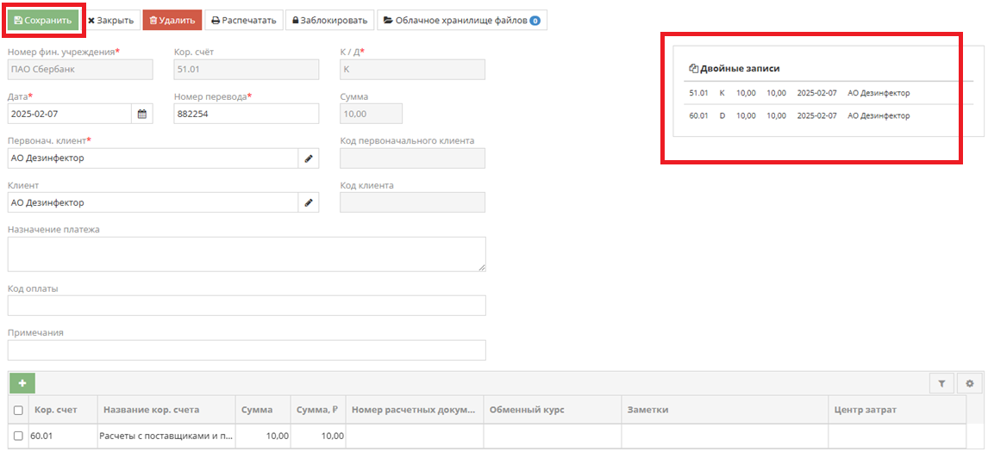Open the table filter funnel icon
988x452 pixels.
(x=942, y=383)
